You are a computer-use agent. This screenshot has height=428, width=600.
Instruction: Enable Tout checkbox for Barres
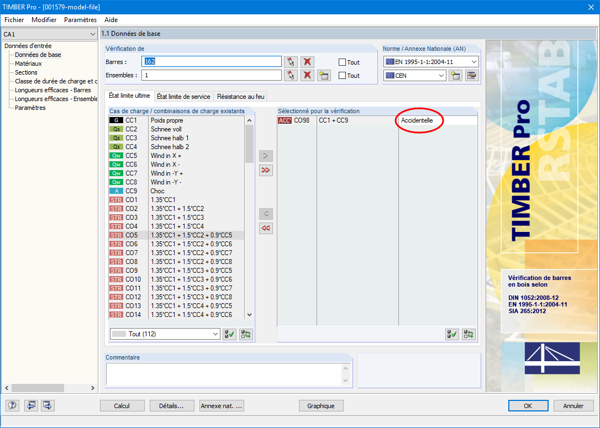343,62
